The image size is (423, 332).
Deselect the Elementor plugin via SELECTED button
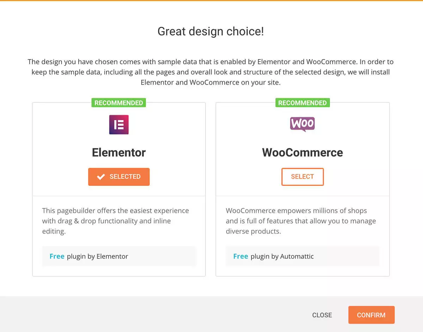[x=119, y=177]
